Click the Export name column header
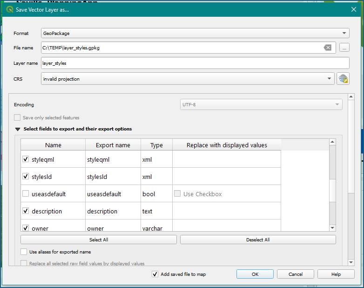This screenshot has height=288, width=364. pos(113,145)
